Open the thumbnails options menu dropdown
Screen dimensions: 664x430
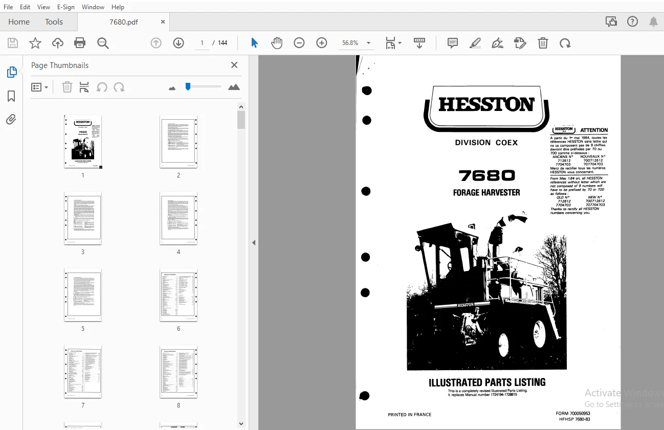pyautogui.click(x=39, y=87)
